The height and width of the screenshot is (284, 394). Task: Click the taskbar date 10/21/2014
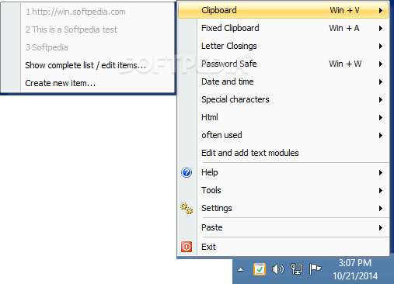355,276
